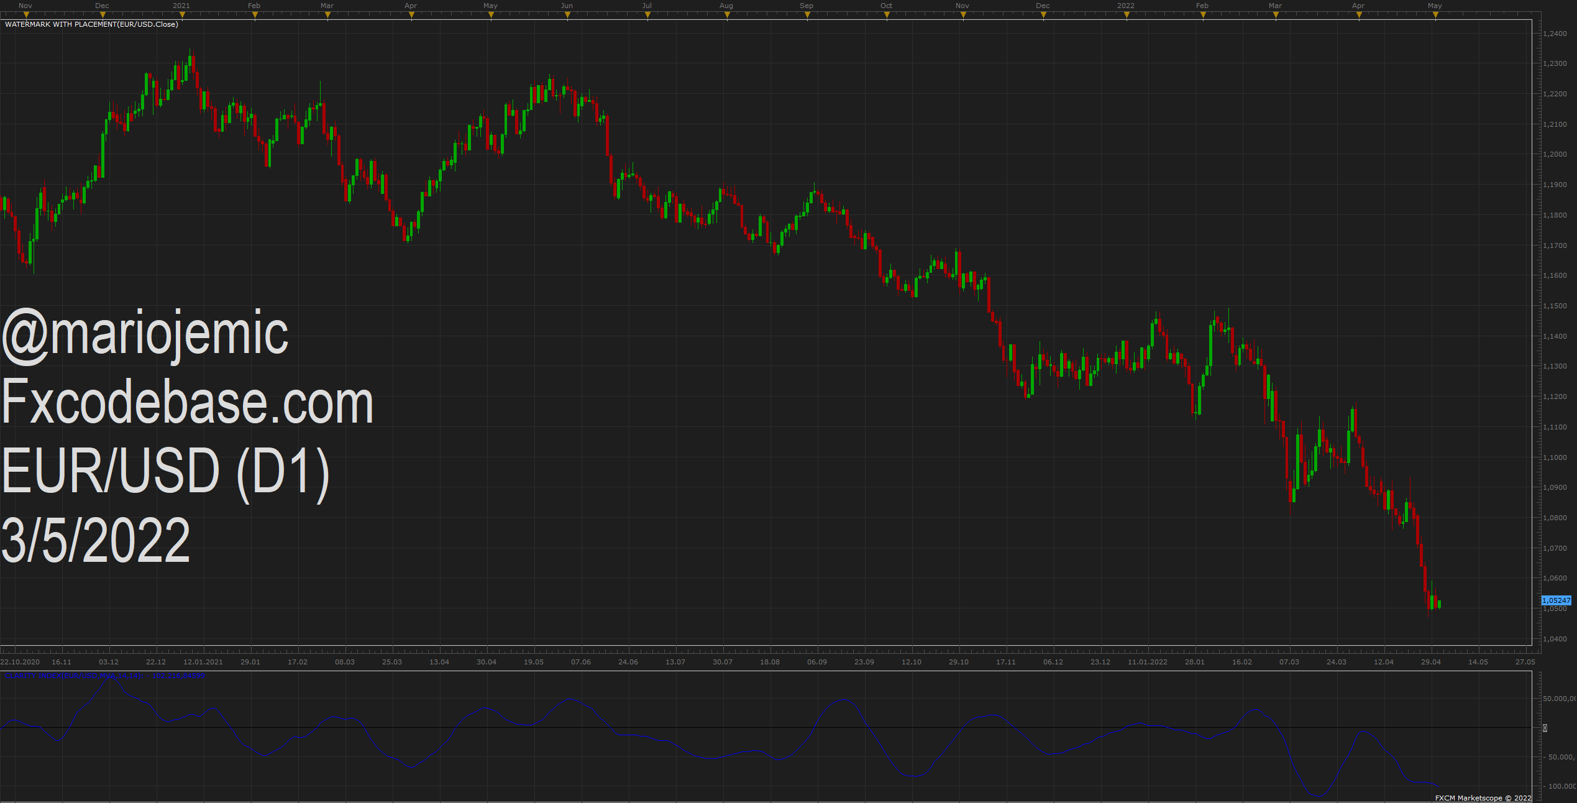Click the 23.09 date label
The height and width of the screenshot is (803, 1577).
pos(864,662)
